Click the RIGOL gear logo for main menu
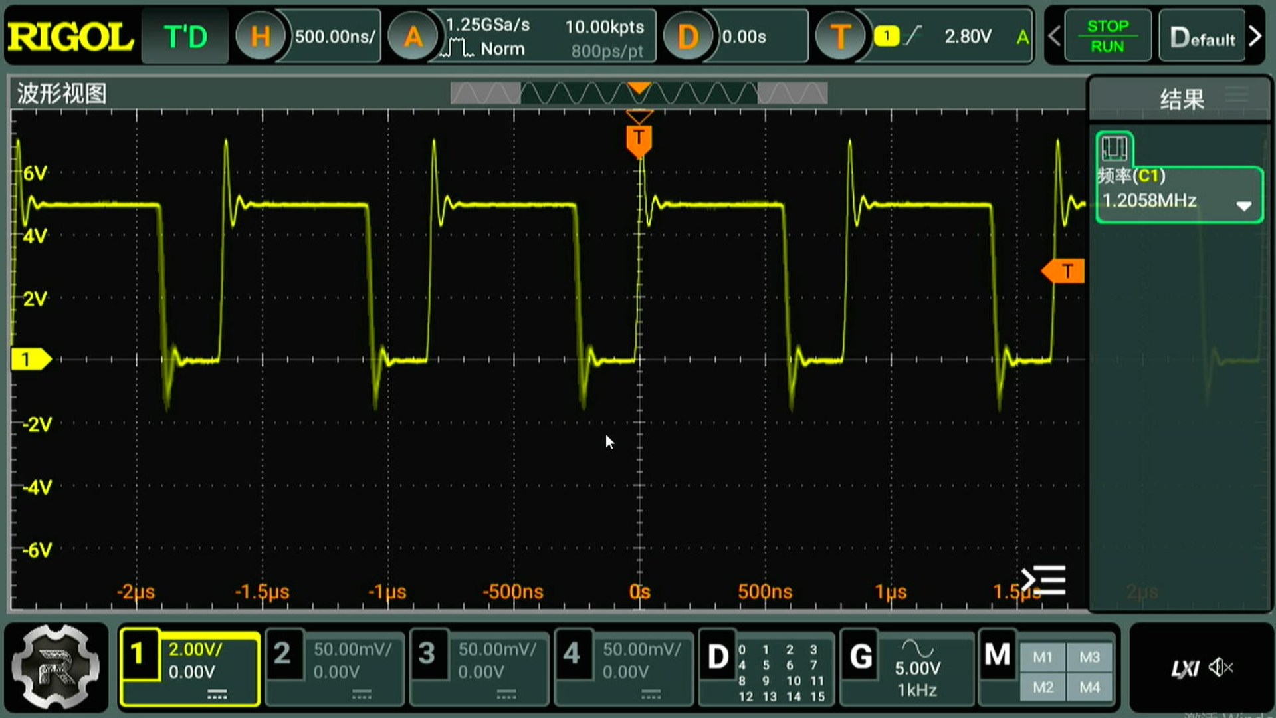This screenshot has width=1276, height=718. pyautogui.click(x=56, y=668)
